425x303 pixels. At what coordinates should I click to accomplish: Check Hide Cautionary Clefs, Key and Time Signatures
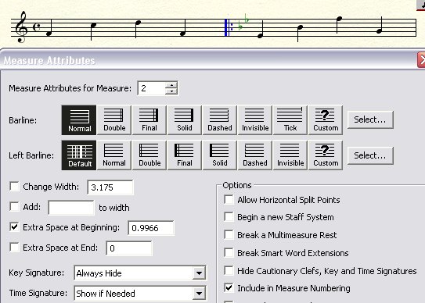229,270
